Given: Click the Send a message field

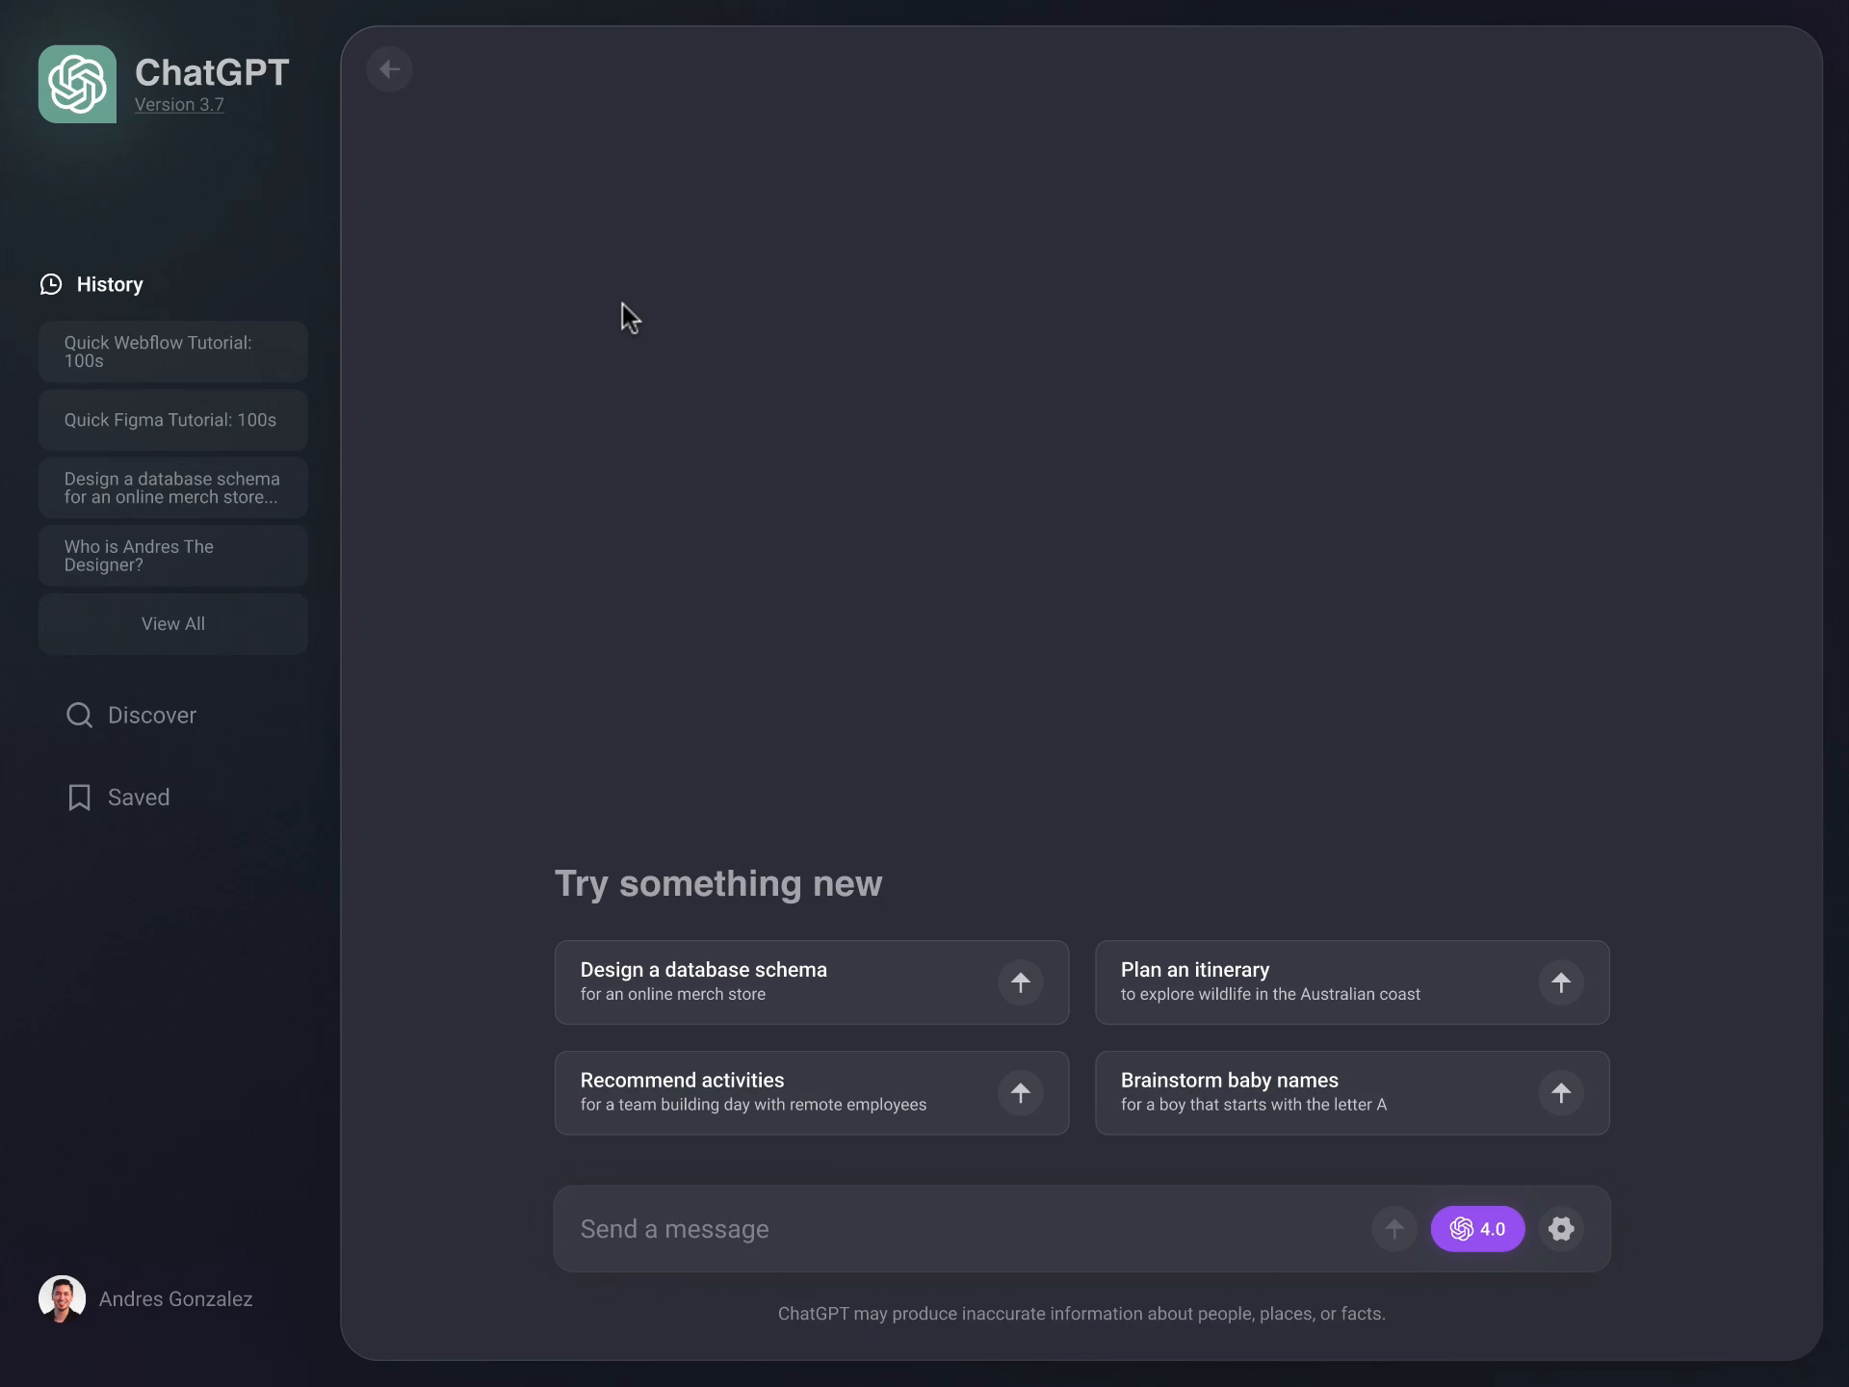Looking at the screenshot, I should point(963,1229).
